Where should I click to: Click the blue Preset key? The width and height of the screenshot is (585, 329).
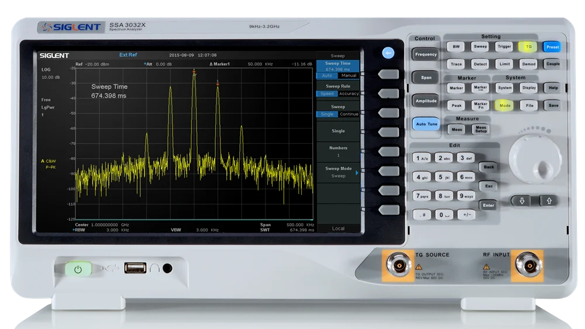552,47
